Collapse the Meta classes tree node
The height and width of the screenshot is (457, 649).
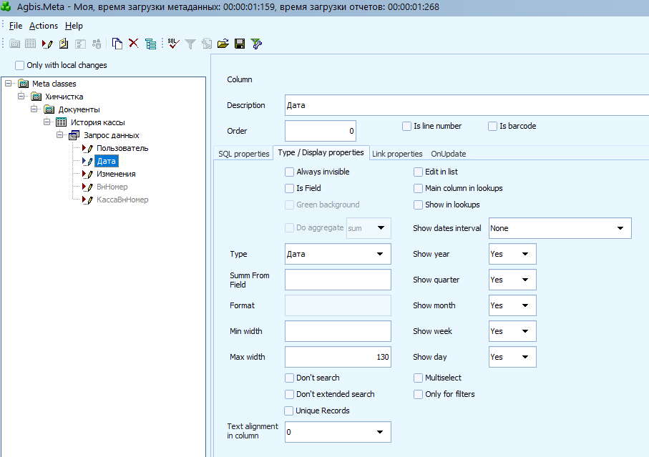pyautogui.click(x=9, y=84)
